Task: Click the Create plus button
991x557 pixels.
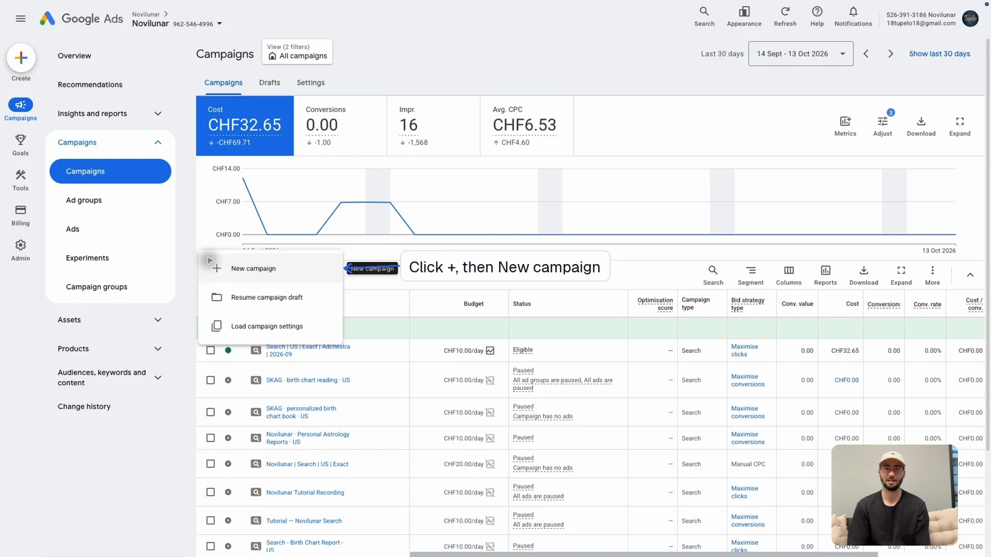Action: click(21, 58)
